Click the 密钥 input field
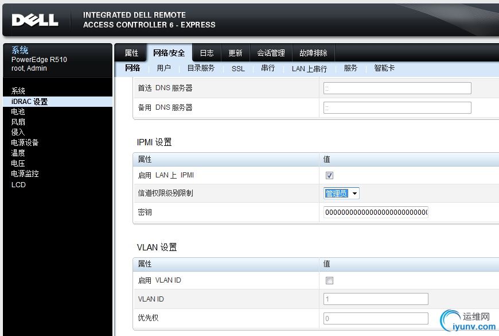The image size is (499, 336). coord(376,213)
